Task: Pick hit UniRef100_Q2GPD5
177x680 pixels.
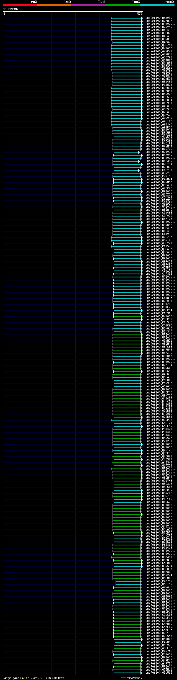Action: coord(159,420)
